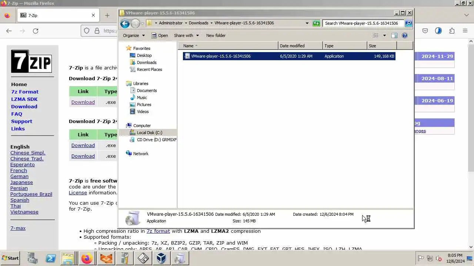Select CD Drive (D:) in navigation pane
Image resolution: width=474 pixels, height=266 pixels.
pos(156,140)
